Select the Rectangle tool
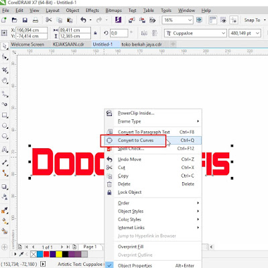This screenshot has height=268, width=268. point(5,115)
